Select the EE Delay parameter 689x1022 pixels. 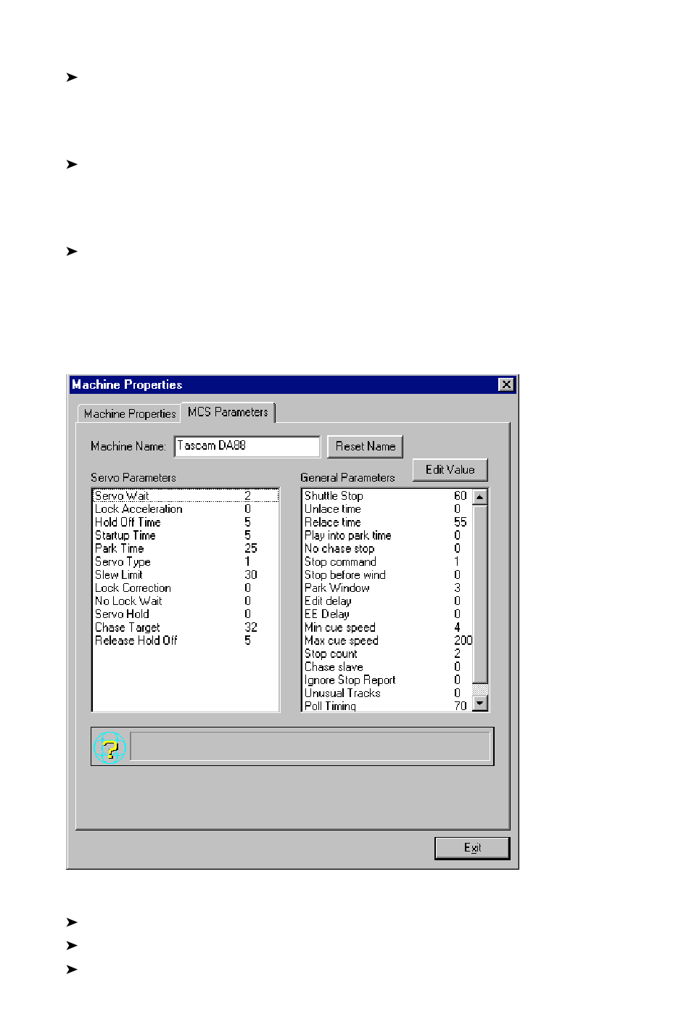coord(387,614)
